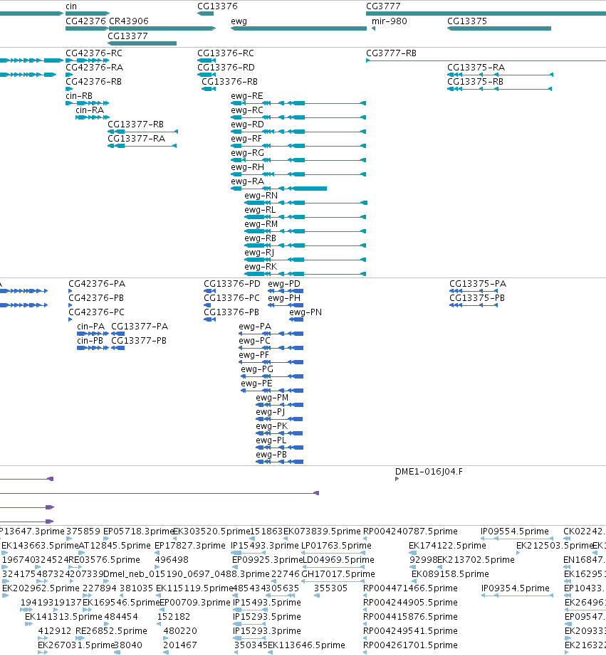606x656 pixels.
Task: Click the ewg-PH protein label
Action: click(x=284, y=298)
